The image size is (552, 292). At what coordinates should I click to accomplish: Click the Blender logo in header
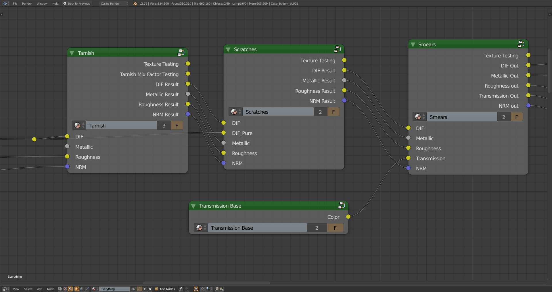point(135,3)
